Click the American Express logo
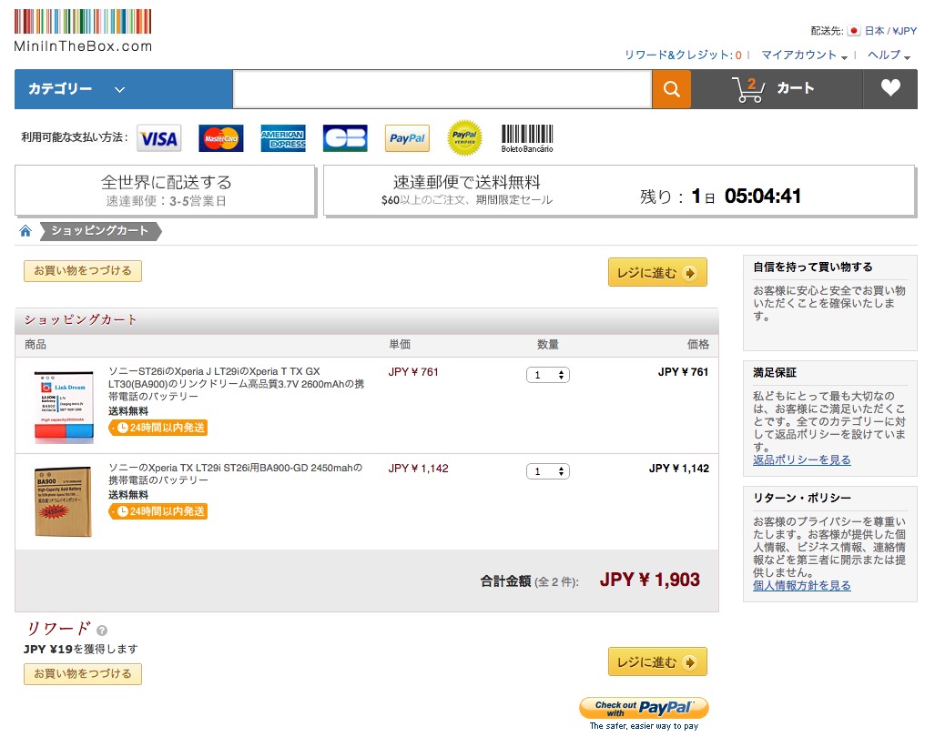The height and width of the screenshot is (747, 935). pos(283,138)
